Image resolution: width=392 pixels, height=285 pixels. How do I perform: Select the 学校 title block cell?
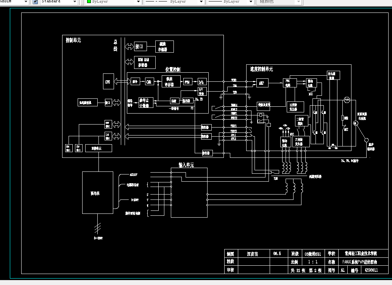pos(331,254)
